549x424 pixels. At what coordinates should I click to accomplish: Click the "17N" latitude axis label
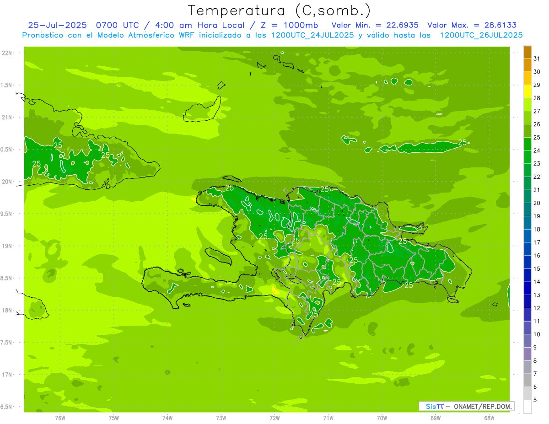pyautogui.click(x=7, y=375)
